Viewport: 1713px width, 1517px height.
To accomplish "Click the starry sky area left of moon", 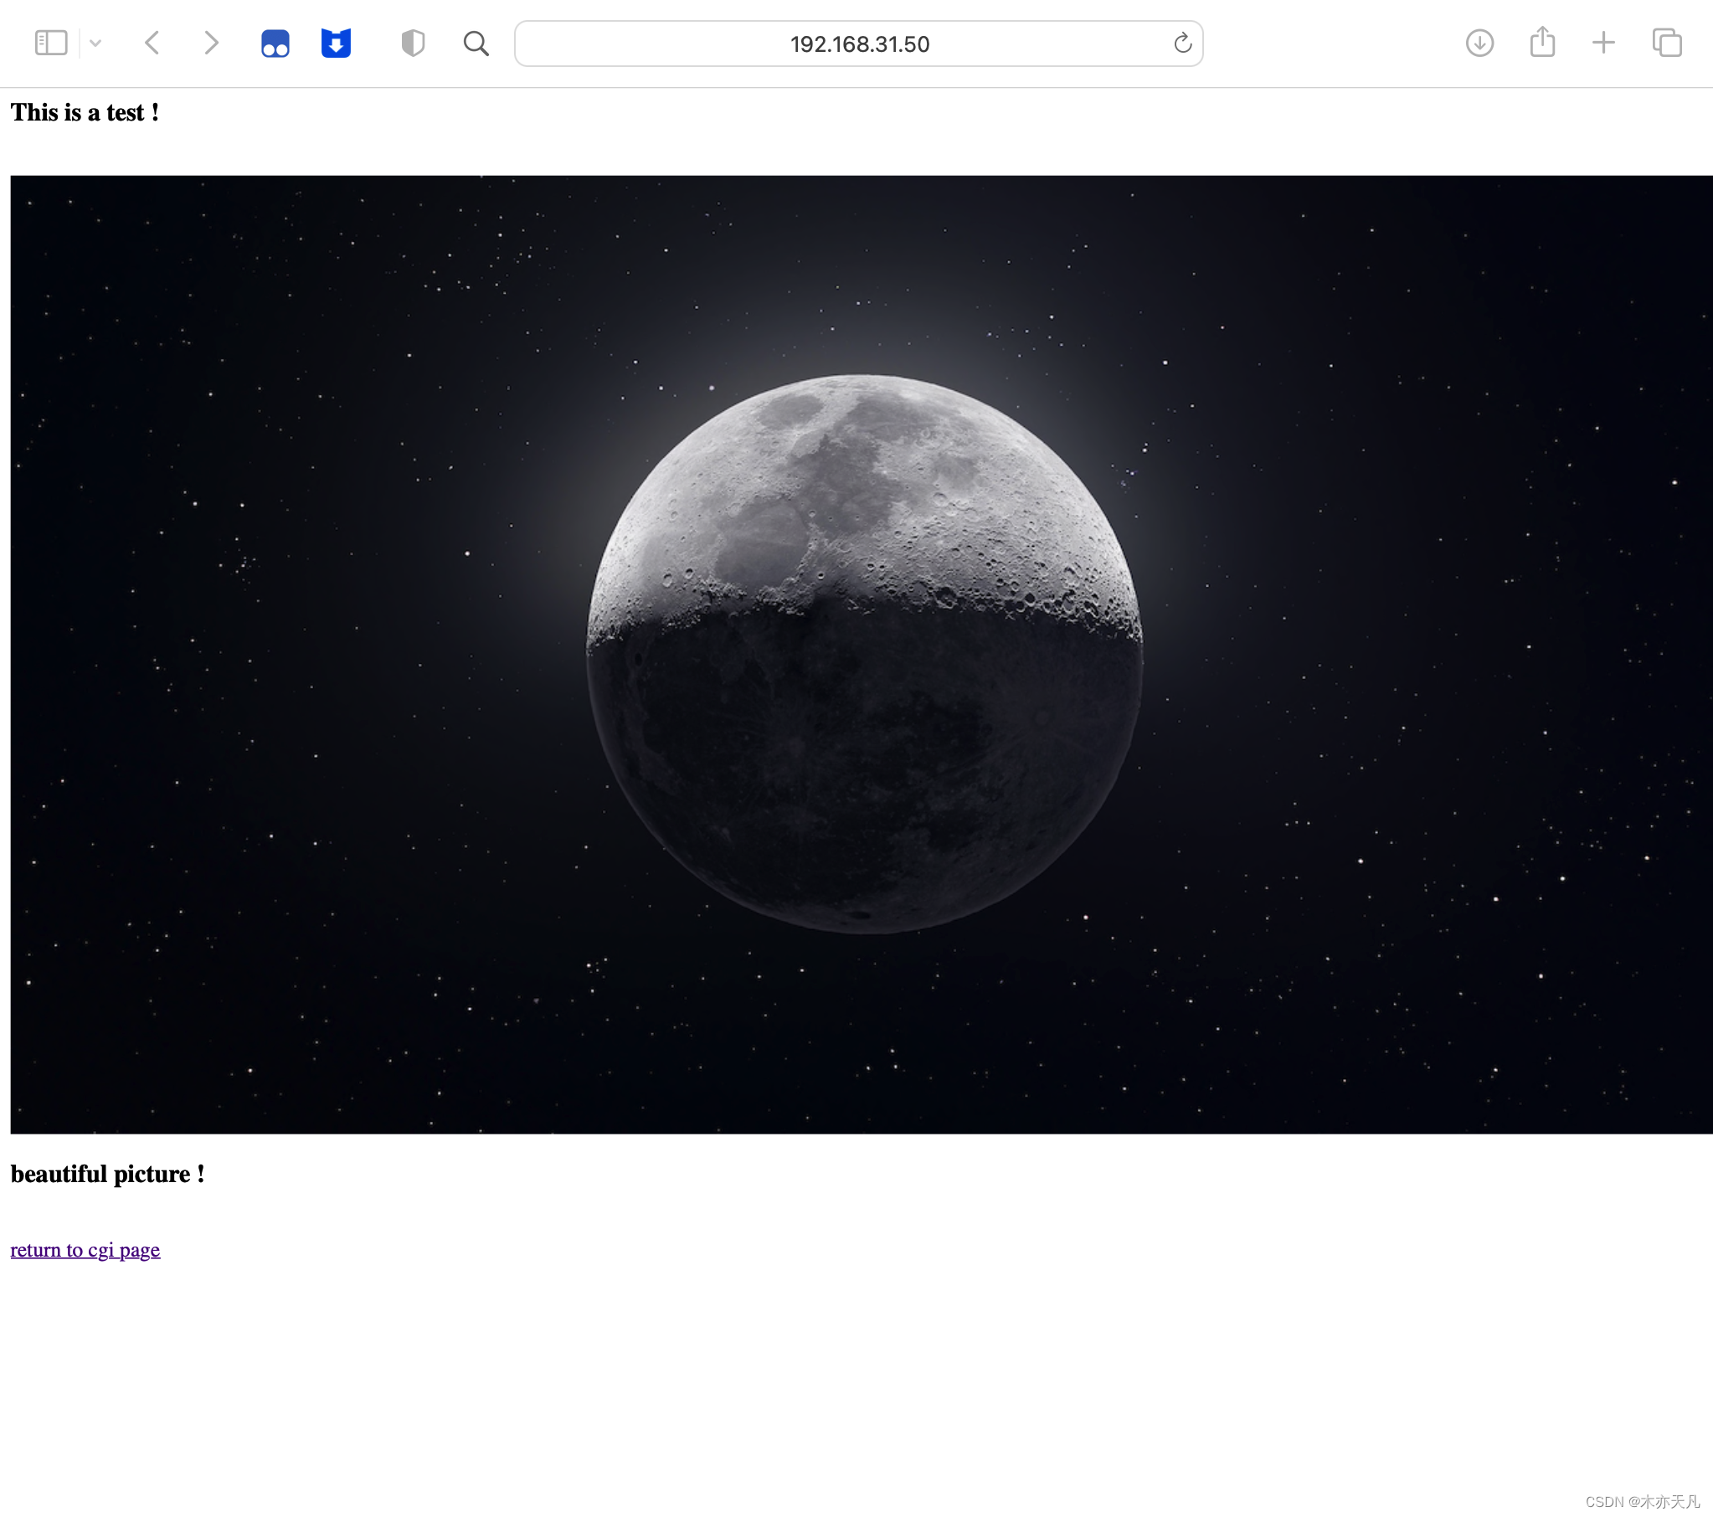I will pos(293,654).
